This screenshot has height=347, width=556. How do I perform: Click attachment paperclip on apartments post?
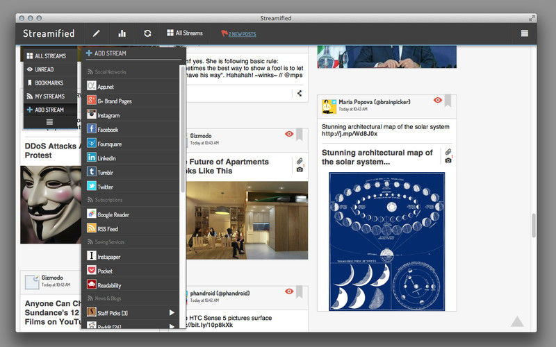[x=300, y=161]
